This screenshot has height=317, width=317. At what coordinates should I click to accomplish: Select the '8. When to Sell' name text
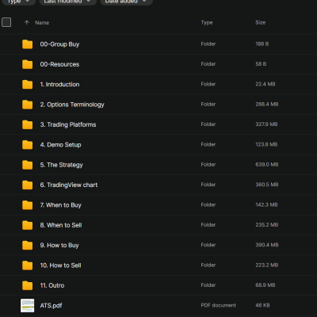pos(61,225)
